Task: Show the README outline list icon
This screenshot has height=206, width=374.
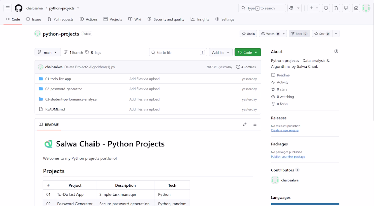Action: pyautogui.click(x=255, y=124)
